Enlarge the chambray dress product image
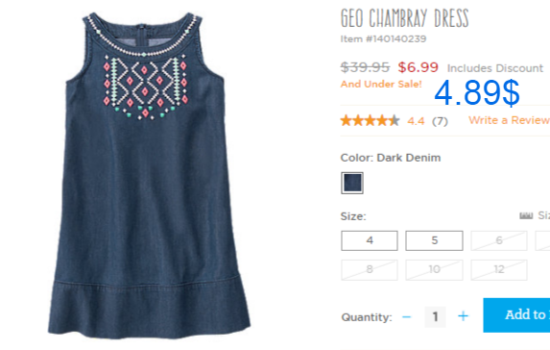 [149, 175]
